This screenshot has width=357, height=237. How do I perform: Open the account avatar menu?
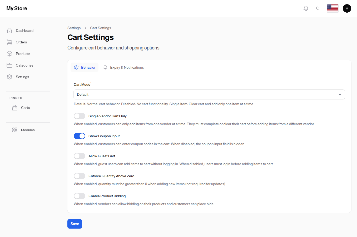pyautogui.click(x=347, y=8)
